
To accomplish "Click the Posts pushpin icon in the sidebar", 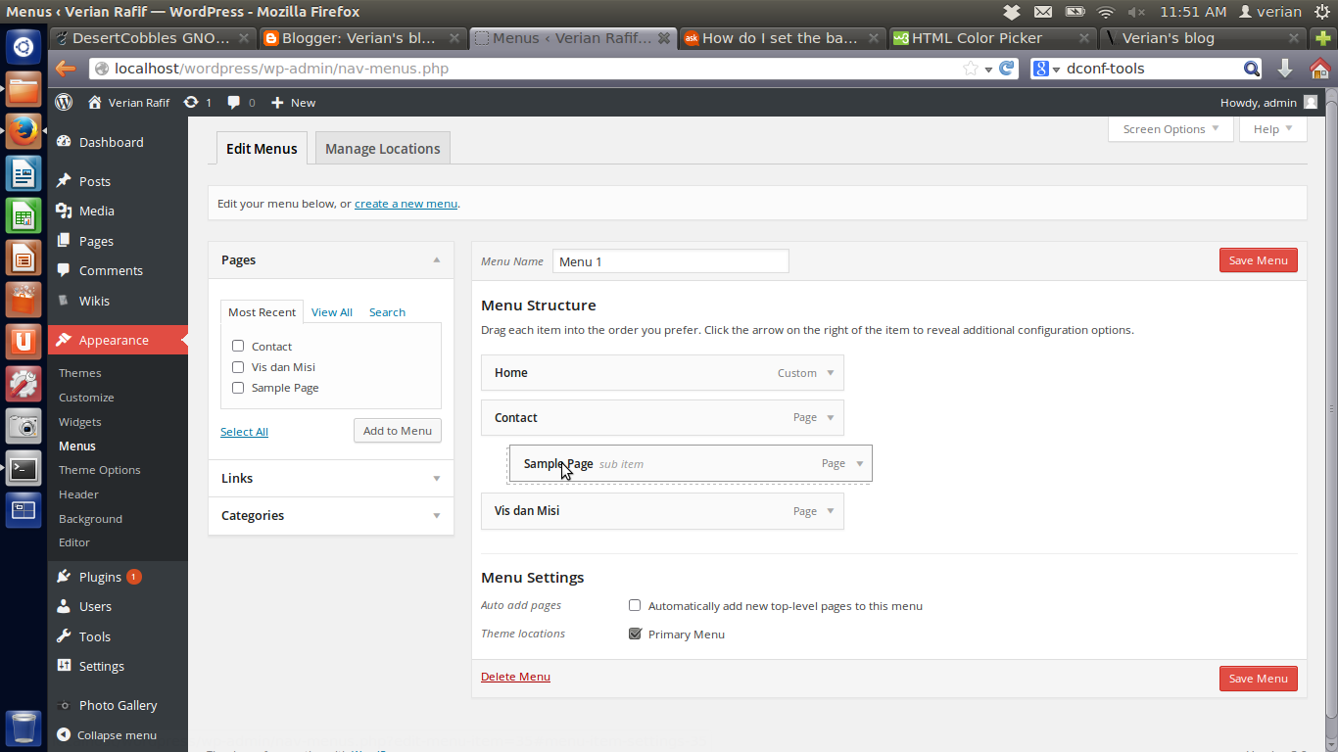I will (66, 181).
